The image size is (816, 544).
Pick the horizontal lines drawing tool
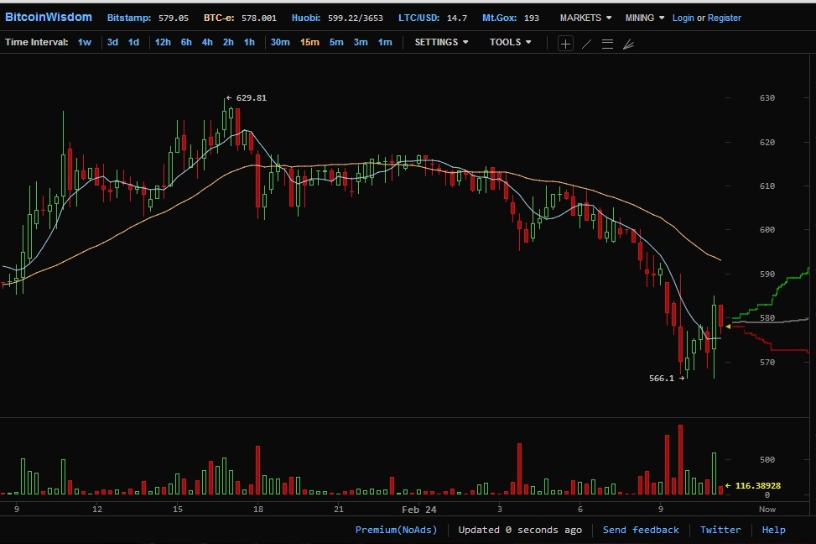607,44
